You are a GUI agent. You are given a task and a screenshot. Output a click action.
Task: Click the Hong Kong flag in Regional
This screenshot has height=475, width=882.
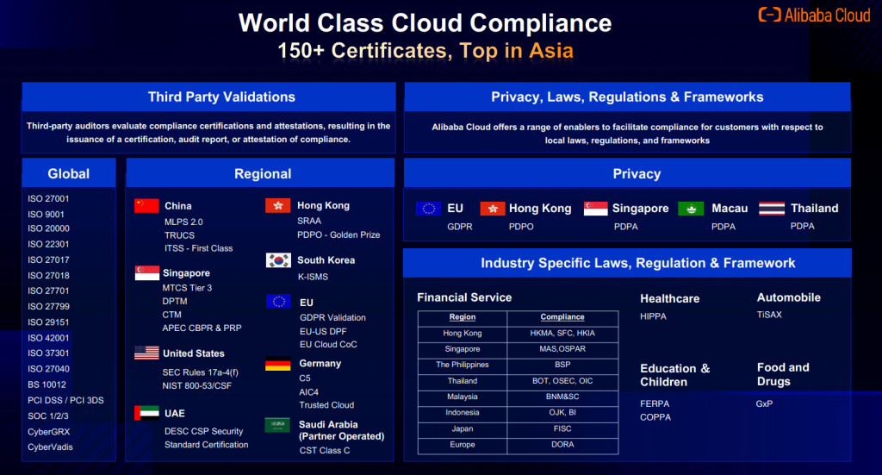tap(278, 205)
